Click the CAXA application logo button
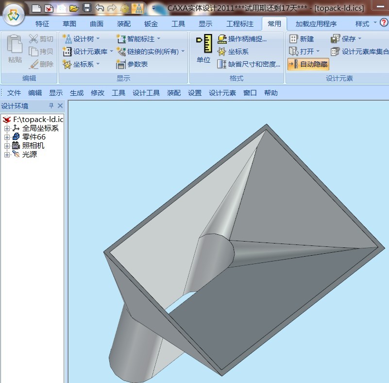 [14, 15]
